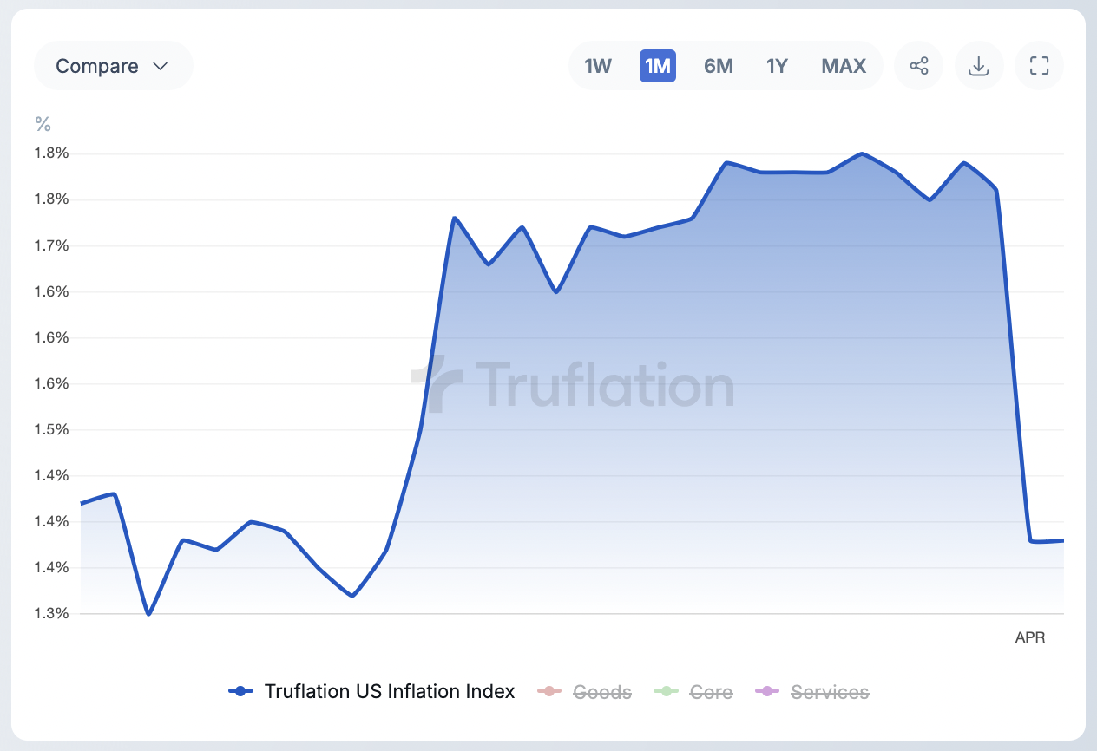Click the purple Services legend marker
The image size is (1097, 751).
tap(766, 691)
